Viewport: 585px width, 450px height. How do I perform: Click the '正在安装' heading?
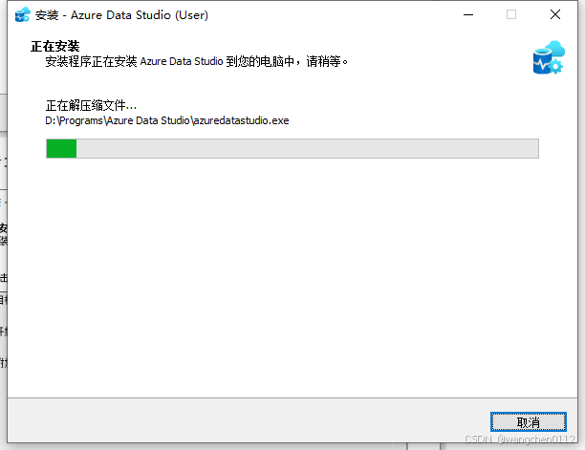[55, 46]
